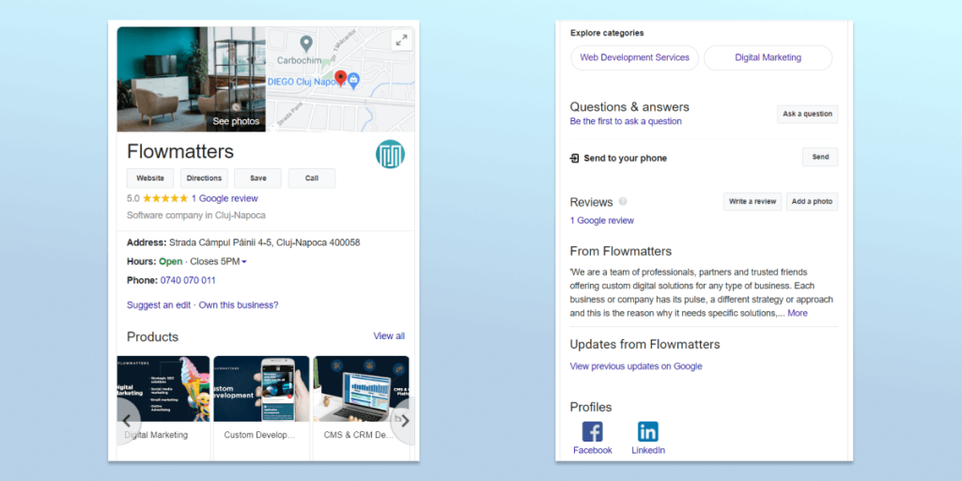
Task: Click the LinkedIn profile icon
Action: 648,431
